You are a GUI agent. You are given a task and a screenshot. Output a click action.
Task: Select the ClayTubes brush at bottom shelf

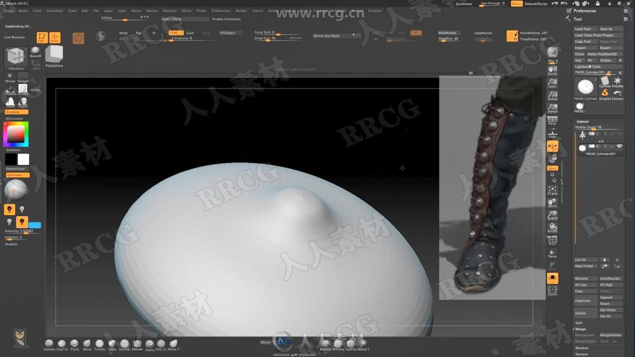[x=62, y=345]
